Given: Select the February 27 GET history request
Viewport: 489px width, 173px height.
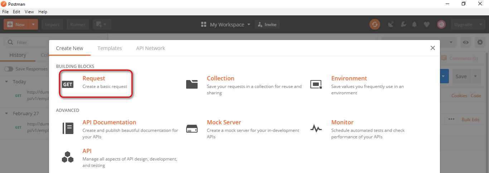Looking at the screenshot, I should 25,127.
